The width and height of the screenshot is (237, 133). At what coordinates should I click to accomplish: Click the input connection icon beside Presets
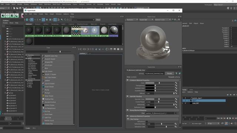point(176,74)
